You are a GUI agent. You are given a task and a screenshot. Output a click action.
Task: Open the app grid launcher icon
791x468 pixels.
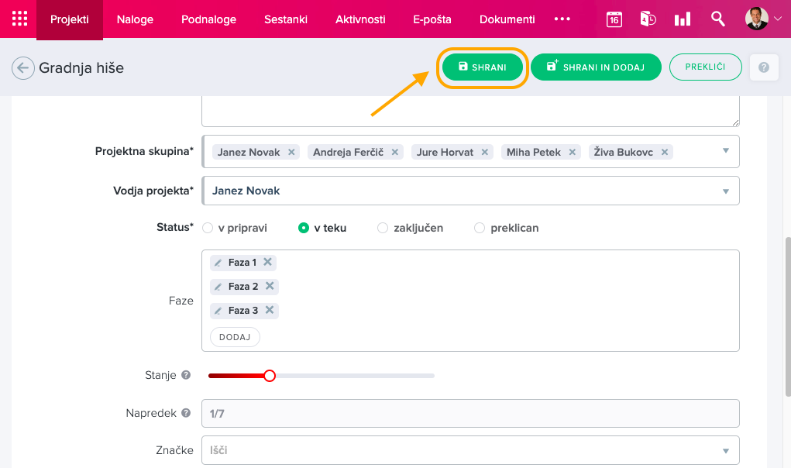(19, 19)
